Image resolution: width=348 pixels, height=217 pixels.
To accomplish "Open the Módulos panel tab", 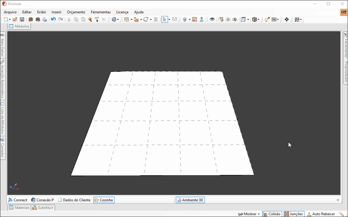I will coord(19,26).
